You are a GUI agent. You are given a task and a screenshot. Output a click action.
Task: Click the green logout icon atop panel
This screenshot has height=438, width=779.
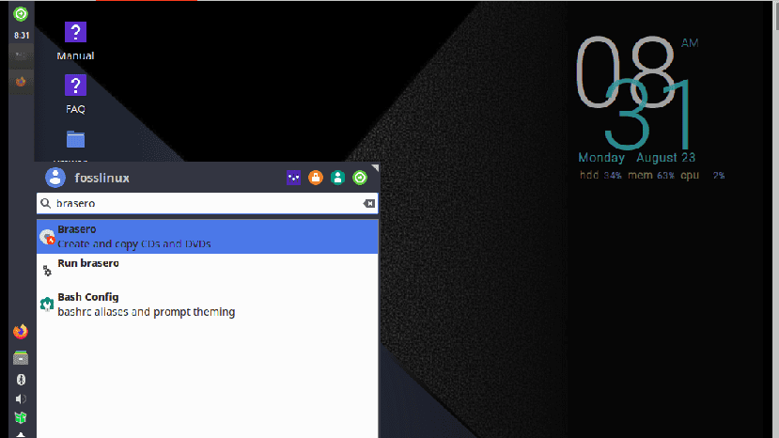point(21,14)
